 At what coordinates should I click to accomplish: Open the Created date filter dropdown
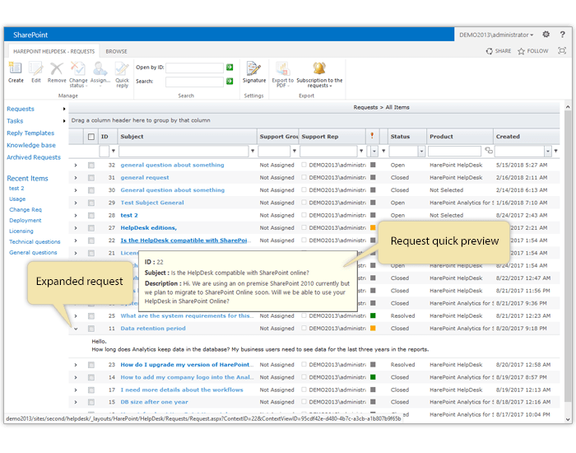point(548,151)
